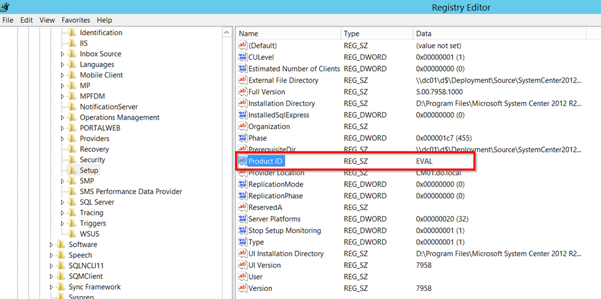Expand the Tracing tree node

click(62, 213)
